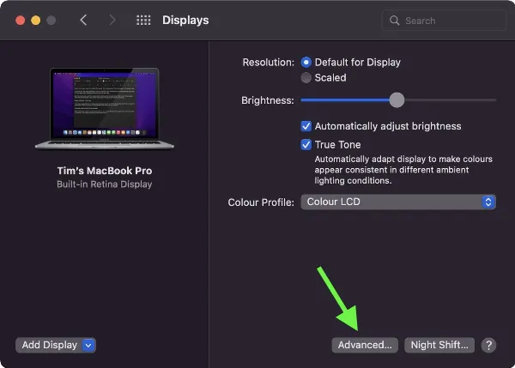Go forward using the right chevron

coord(112,20)
